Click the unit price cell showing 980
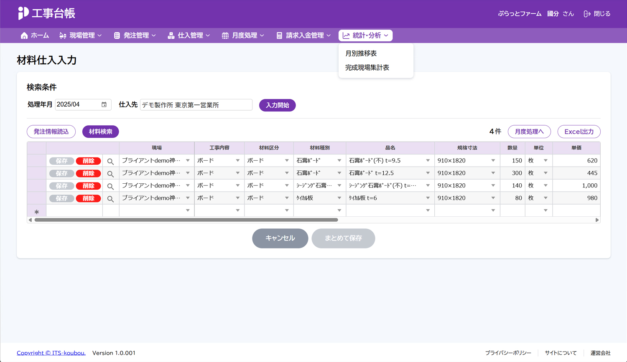The width and height of the screenshot is (627, 362). tap(576, 198)
